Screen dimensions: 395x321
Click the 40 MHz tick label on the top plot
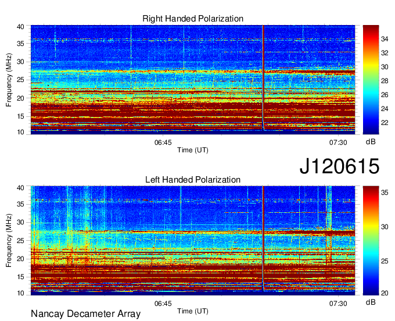coord(20,27)
